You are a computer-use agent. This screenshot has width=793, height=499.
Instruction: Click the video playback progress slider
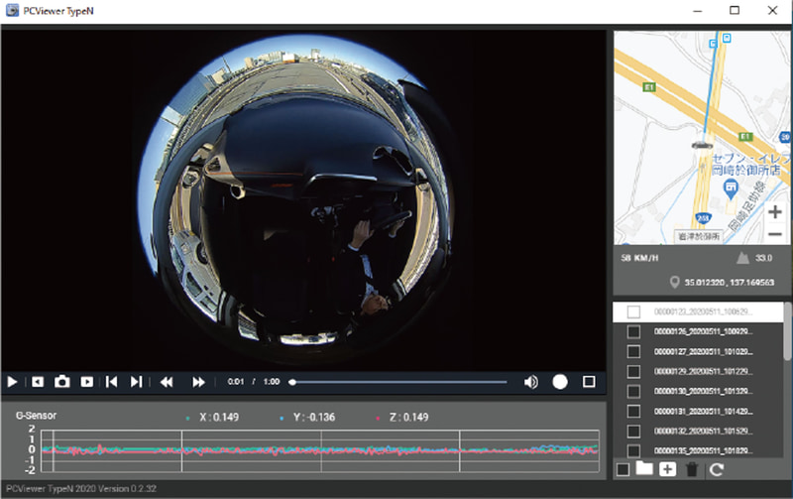tap(398, 382)
